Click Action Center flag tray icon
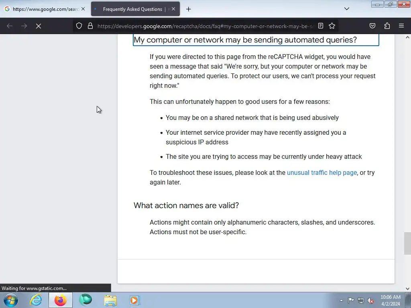The height and width of the screenshot is (308, 411). [351, 300]
